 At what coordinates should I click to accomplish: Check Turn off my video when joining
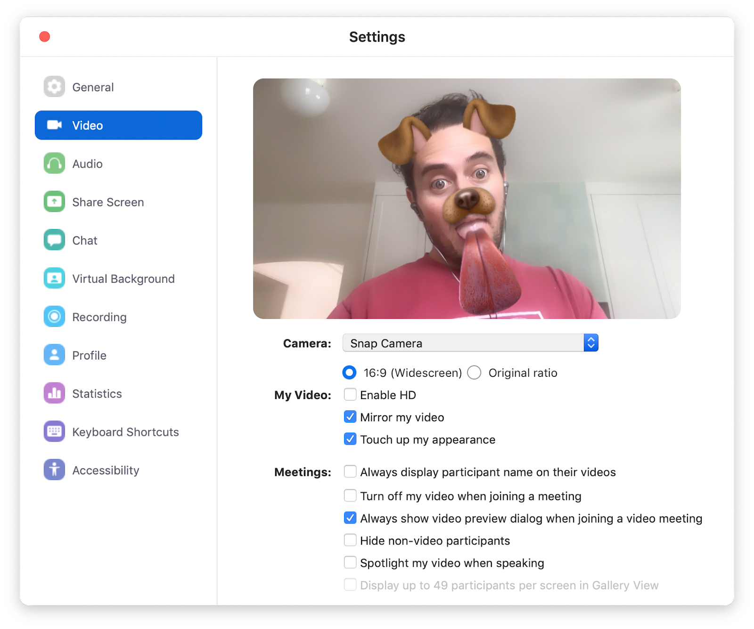tap(350, 495)
